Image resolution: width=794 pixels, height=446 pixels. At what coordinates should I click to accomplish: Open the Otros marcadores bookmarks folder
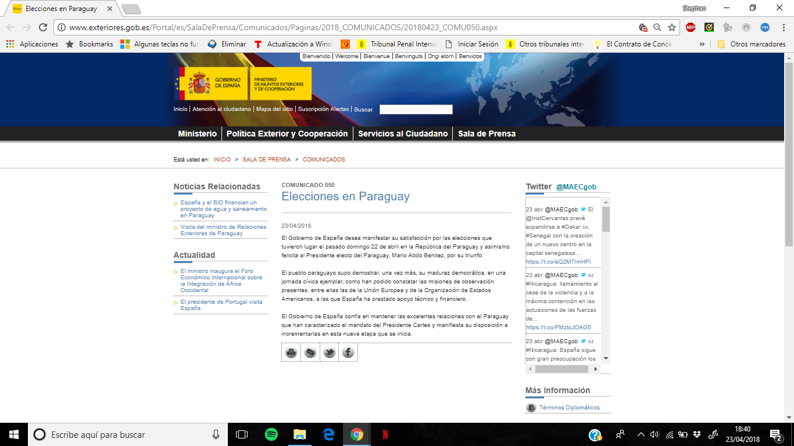coord(752,44)
